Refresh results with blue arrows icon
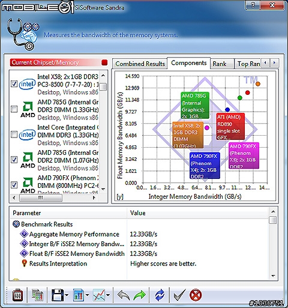Screen dimensions: 288x308 tap(160, 295)
